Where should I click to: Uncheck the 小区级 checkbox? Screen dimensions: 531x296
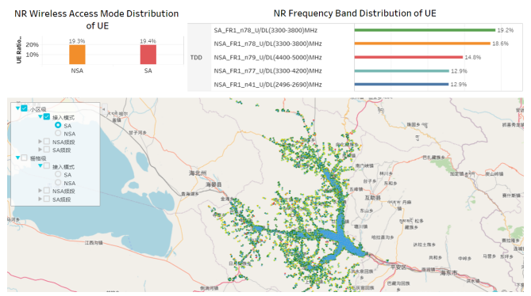pyautogui.click(x=24, y=108)
